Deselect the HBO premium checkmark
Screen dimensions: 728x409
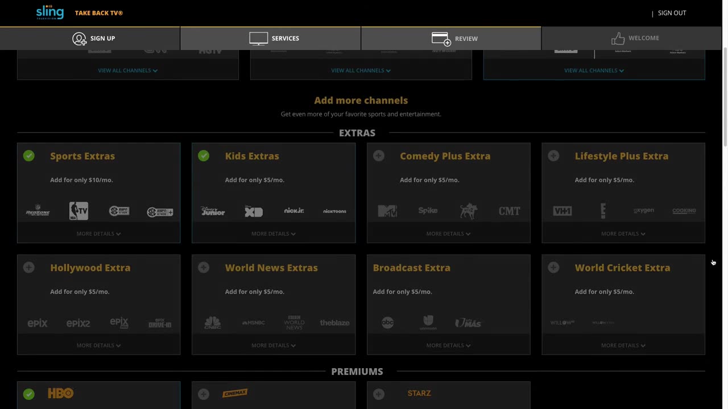click(x=29, y=394)
